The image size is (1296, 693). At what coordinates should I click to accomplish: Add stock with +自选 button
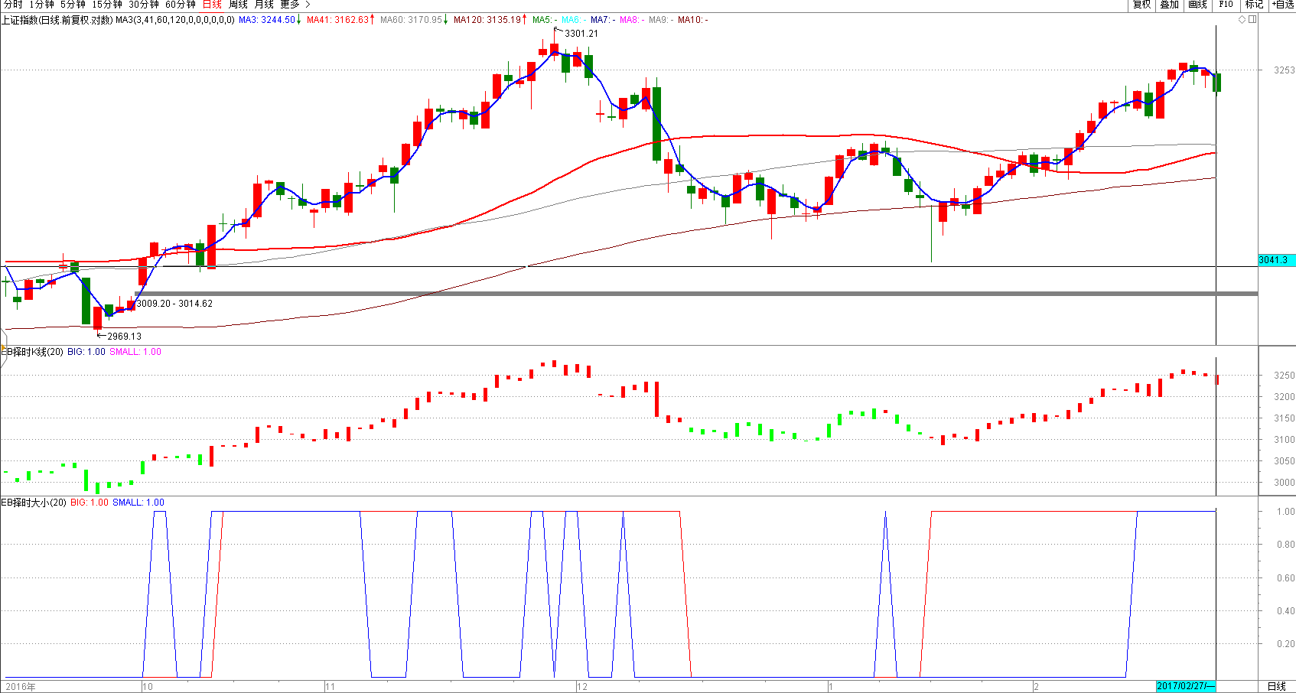coord(1282,5)
